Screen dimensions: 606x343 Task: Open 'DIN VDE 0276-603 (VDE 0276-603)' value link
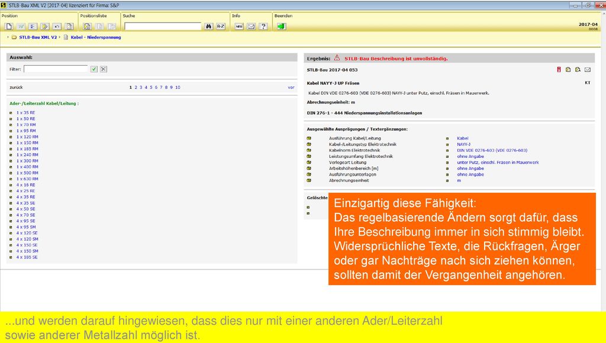pyautogui.click(x=492, y=150)
